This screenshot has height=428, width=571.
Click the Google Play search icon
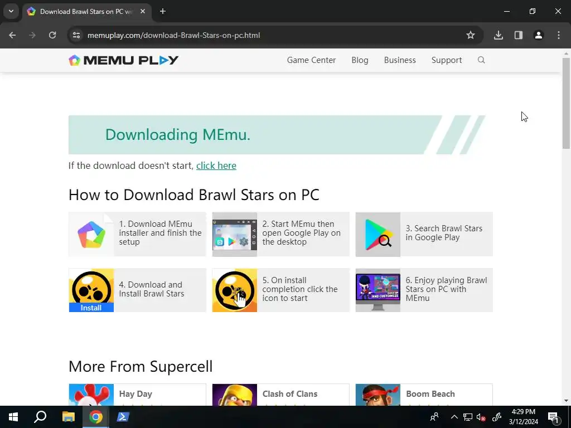(x=378, y=235)
